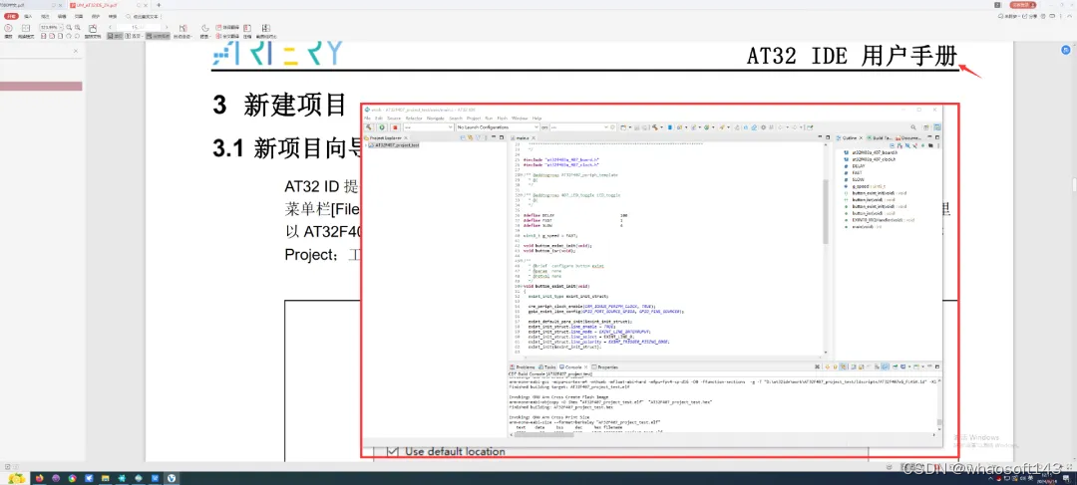The width and height of the screenshot is (1077, 485).
Task: Click sort icon in Outline toolbar
Action: [x=899, y=146]
